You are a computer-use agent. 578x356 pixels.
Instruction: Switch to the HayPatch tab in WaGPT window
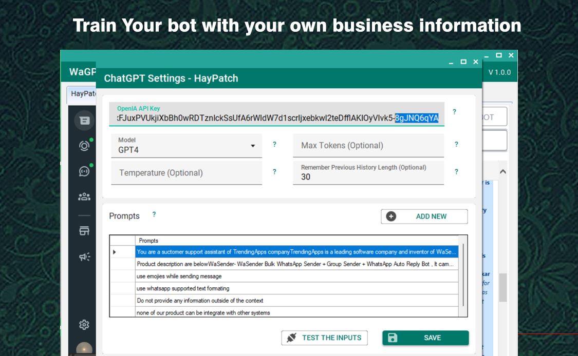point(82,94)
